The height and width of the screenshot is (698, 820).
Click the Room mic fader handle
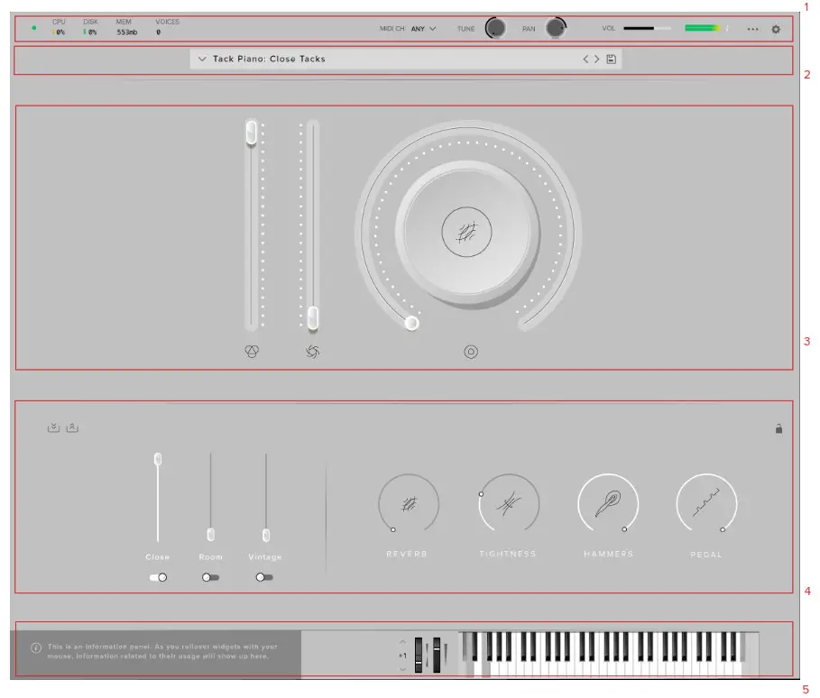pyautogui.click(x=211, y=535)
